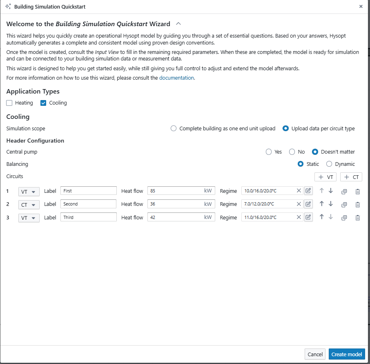Move the Second circuit up
This screenshot has width=370, height=364.
(x=321, y=204)
